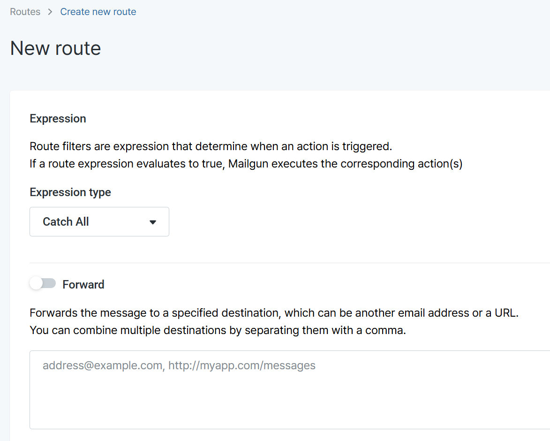Click the Expression section heading

(58, 119)
